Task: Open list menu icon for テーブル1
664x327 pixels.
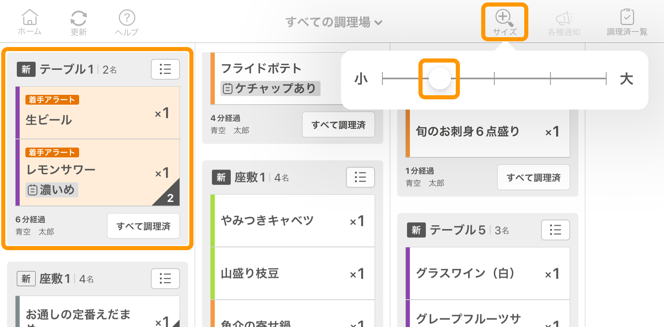Action: coord(165,69)
